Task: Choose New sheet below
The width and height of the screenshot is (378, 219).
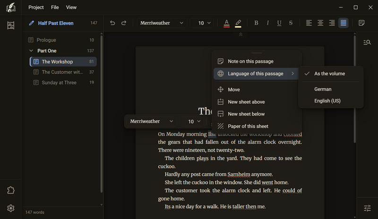Action: (256, 114)
